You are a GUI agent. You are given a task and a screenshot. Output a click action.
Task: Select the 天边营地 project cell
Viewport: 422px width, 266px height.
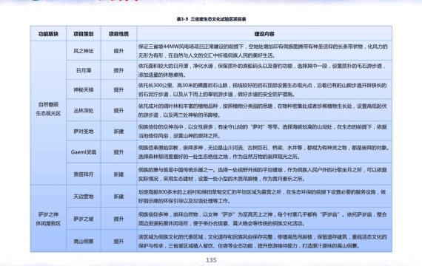click(x=84, y=197)
